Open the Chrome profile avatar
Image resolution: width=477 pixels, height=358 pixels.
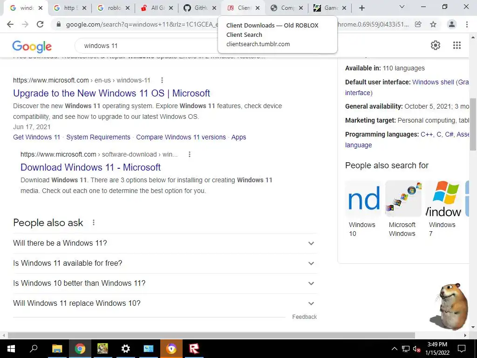(452, 24)
